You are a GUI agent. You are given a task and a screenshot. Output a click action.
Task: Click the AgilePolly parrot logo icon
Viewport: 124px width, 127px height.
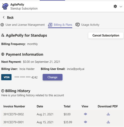tap(5, 6)
